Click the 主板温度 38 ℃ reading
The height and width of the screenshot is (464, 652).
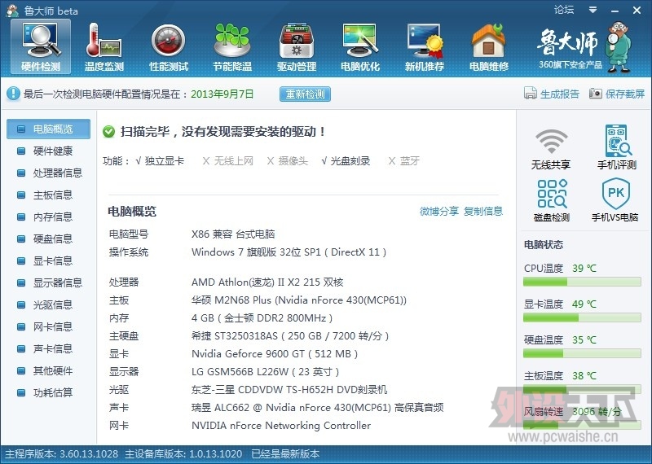pos(584,376)
